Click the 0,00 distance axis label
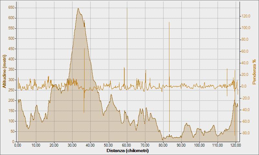This screenshot has width=259, height=155. [18, 145]
